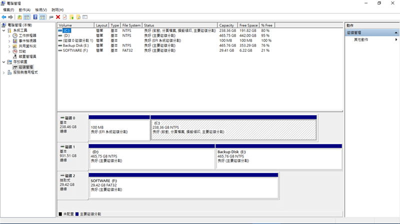Click the 共用資料夾 folder icon in tree
This screenshot has width=400, height=224.
15,46
